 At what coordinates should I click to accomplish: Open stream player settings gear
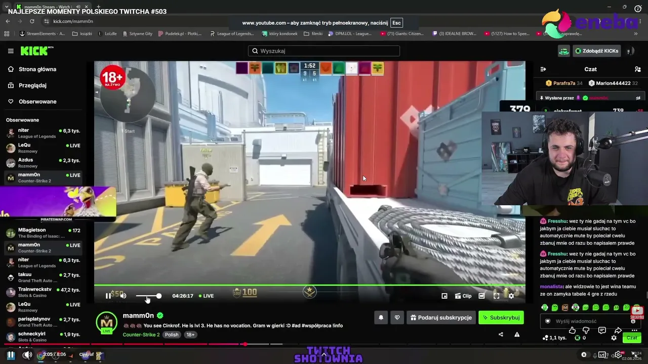click(x=511, y=296)
